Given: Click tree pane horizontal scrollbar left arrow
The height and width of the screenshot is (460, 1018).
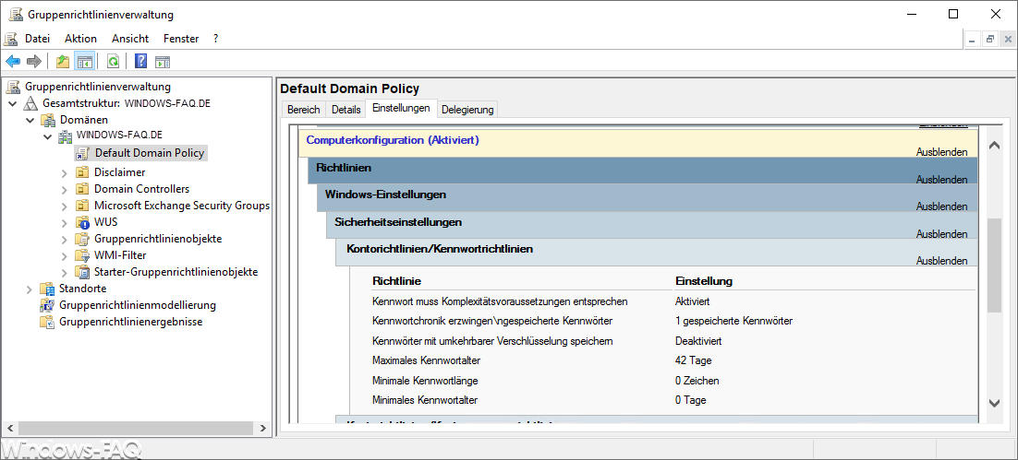Looking at the screenshot, I should (x=8, y=429).
